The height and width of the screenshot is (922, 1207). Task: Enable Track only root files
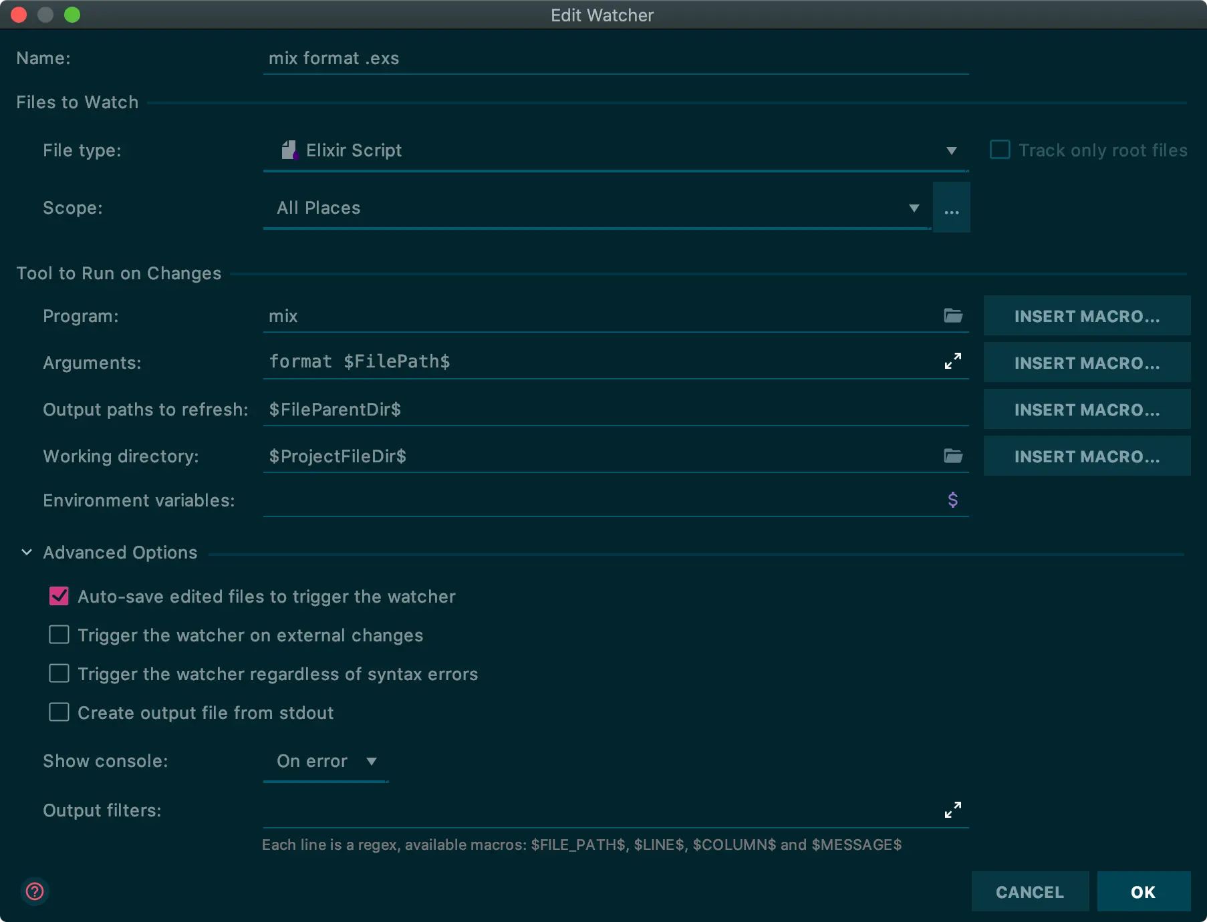point(1000,150)
